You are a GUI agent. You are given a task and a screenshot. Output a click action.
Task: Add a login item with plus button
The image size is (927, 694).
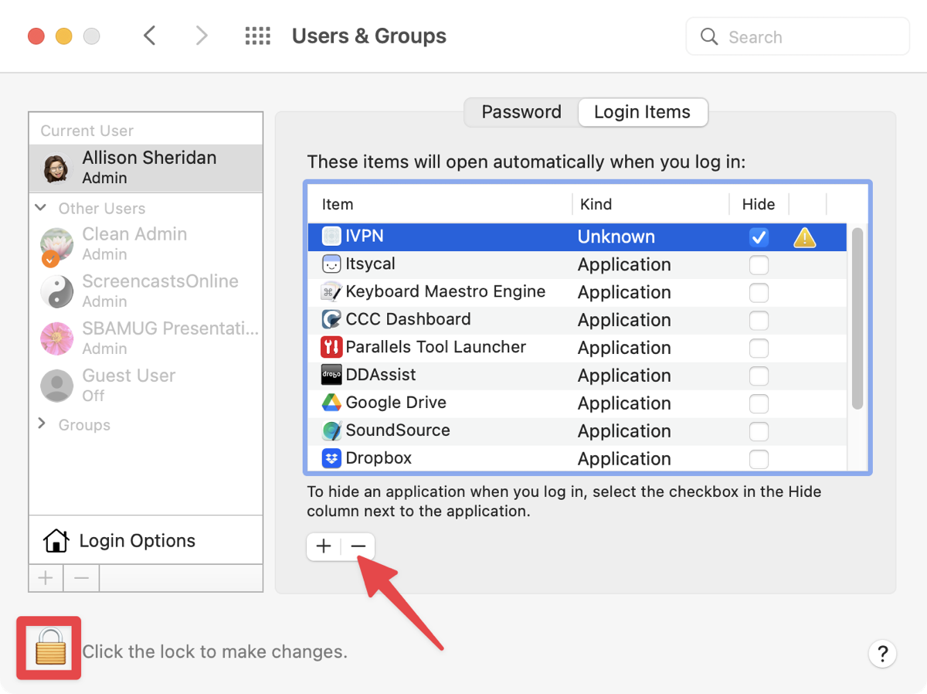(x=324, y=546)
